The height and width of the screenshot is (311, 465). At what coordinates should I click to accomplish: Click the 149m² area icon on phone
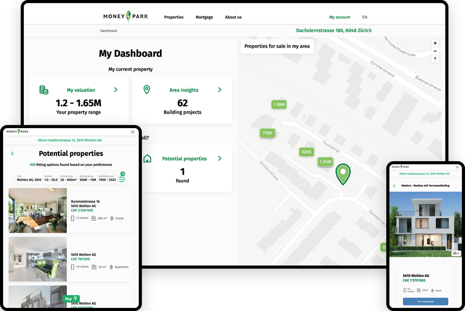tap(419, 290)
